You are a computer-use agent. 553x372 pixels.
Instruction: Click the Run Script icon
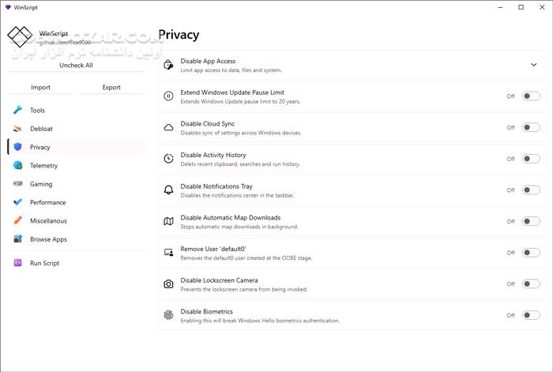(x=17, y=263)
